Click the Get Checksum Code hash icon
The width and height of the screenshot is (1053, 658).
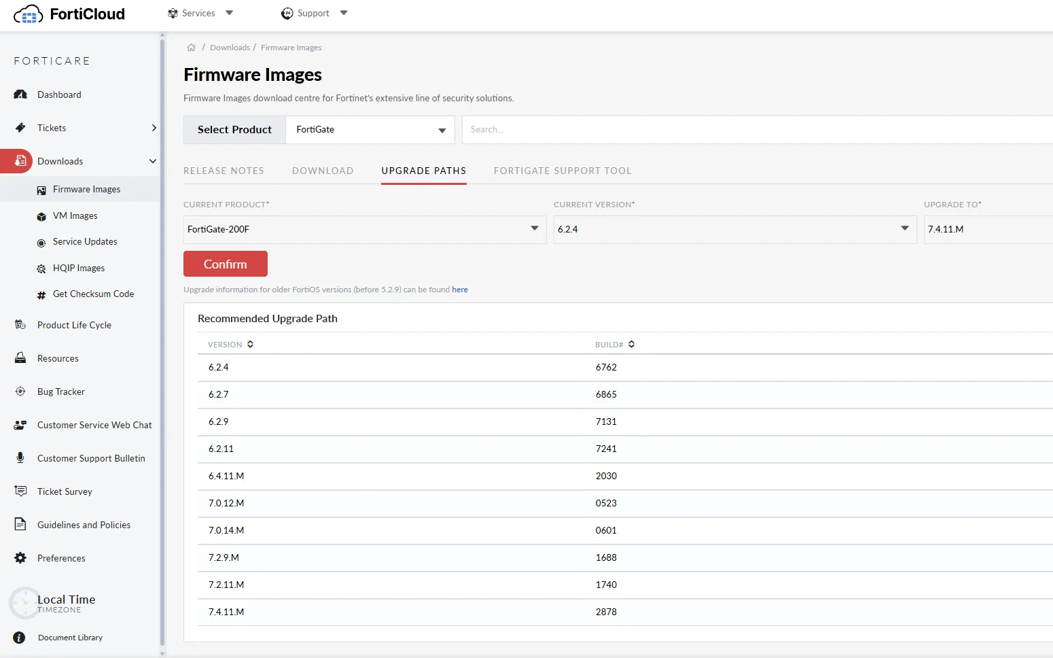click(41, 295)
